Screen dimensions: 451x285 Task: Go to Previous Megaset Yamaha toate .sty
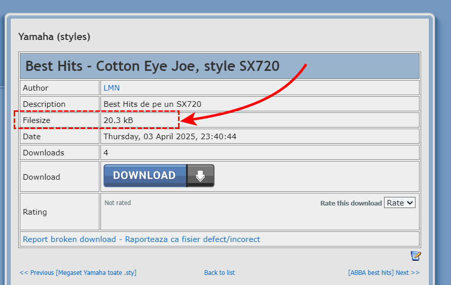78,272
